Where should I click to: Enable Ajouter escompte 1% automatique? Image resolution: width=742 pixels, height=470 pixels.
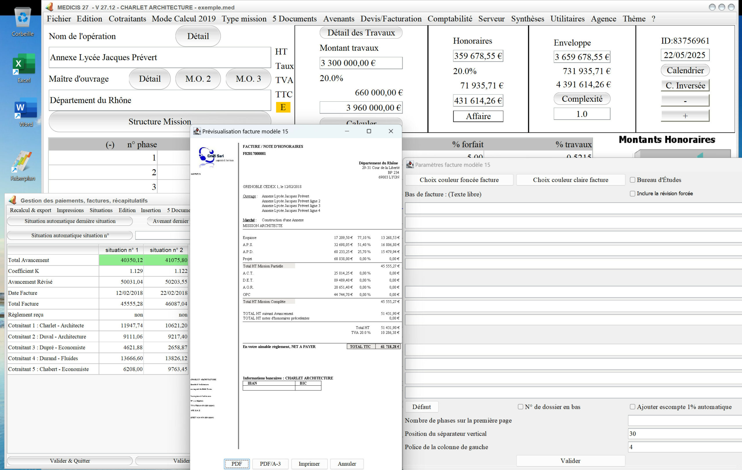(x=632, y=407)
